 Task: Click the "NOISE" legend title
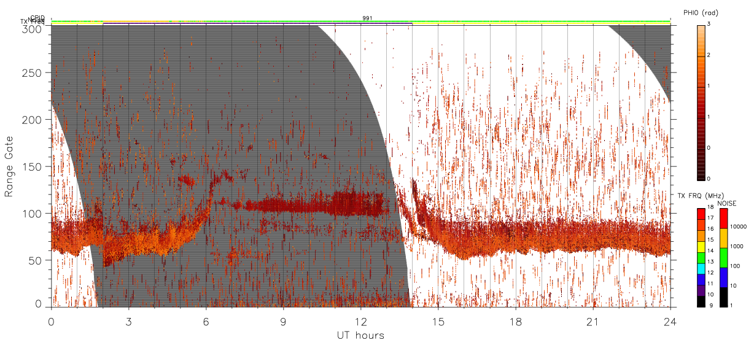pyautogui.click(x=727, y=203)
